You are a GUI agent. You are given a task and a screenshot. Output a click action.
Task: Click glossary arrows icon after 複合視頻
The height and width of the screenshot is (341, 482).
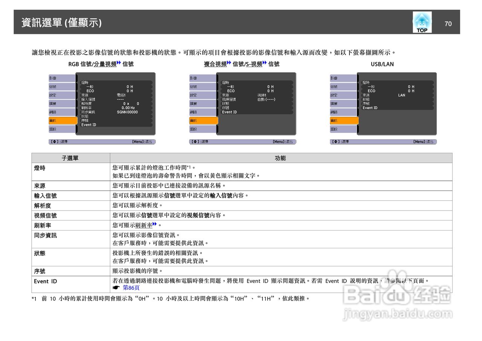point(229,63)
